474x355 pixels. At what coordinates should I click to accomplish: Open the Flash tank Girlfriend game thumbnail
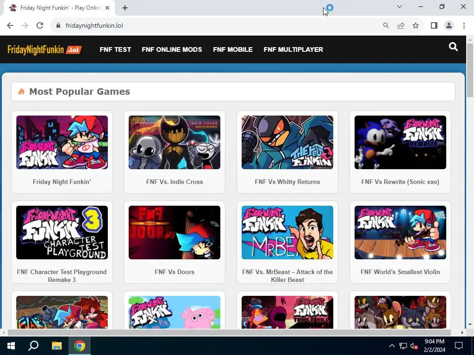pos(62,312)
